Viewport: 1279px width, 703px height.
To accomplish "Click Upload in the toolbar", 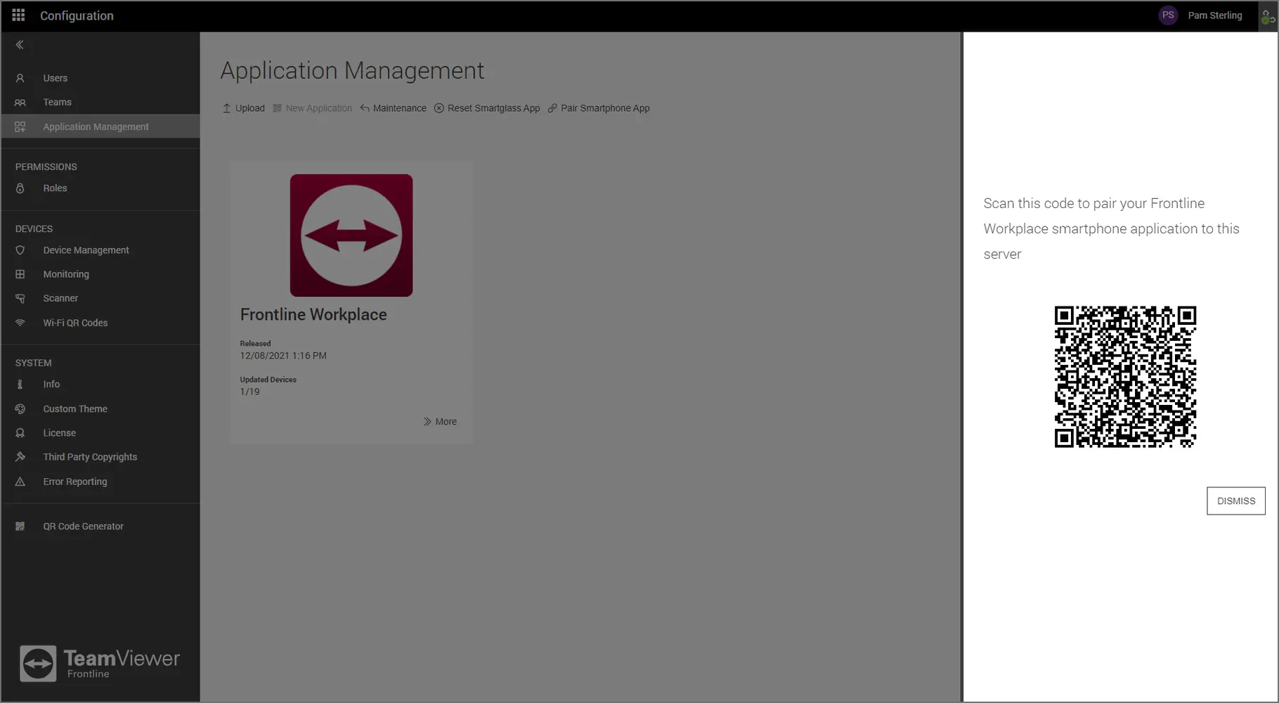I will [244, 108].
